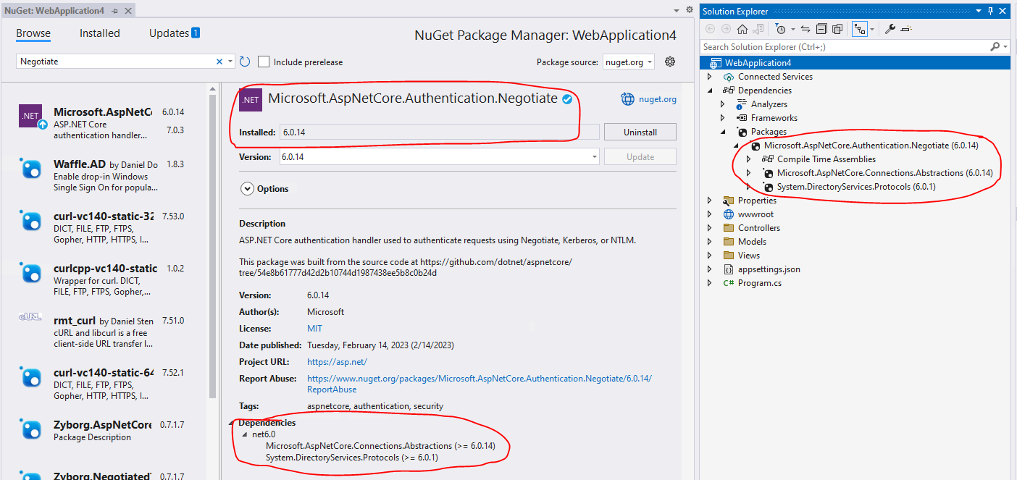Click the package list vertical scrollbar
The width and height of the screenshot is (1017, 480).
coord(213,246)
